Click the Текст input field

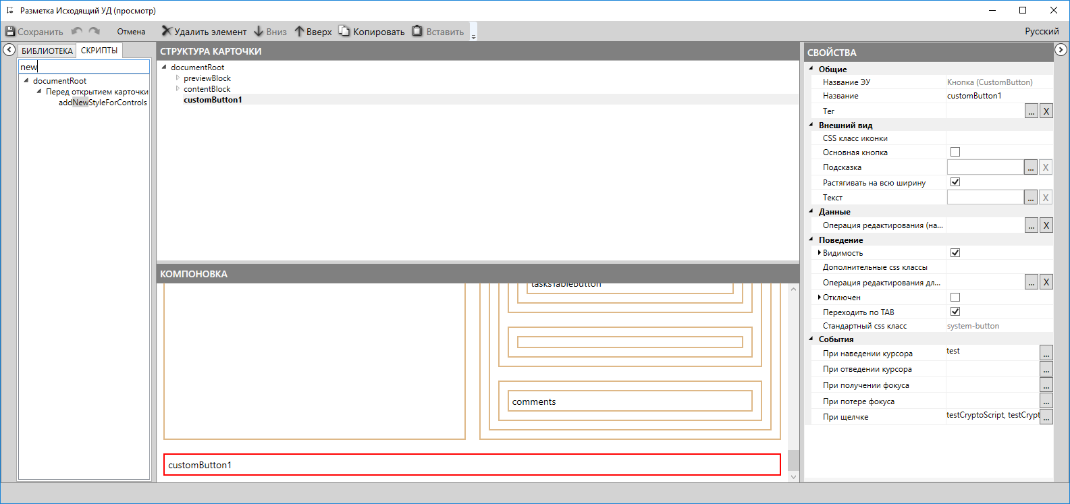point(986,197)
